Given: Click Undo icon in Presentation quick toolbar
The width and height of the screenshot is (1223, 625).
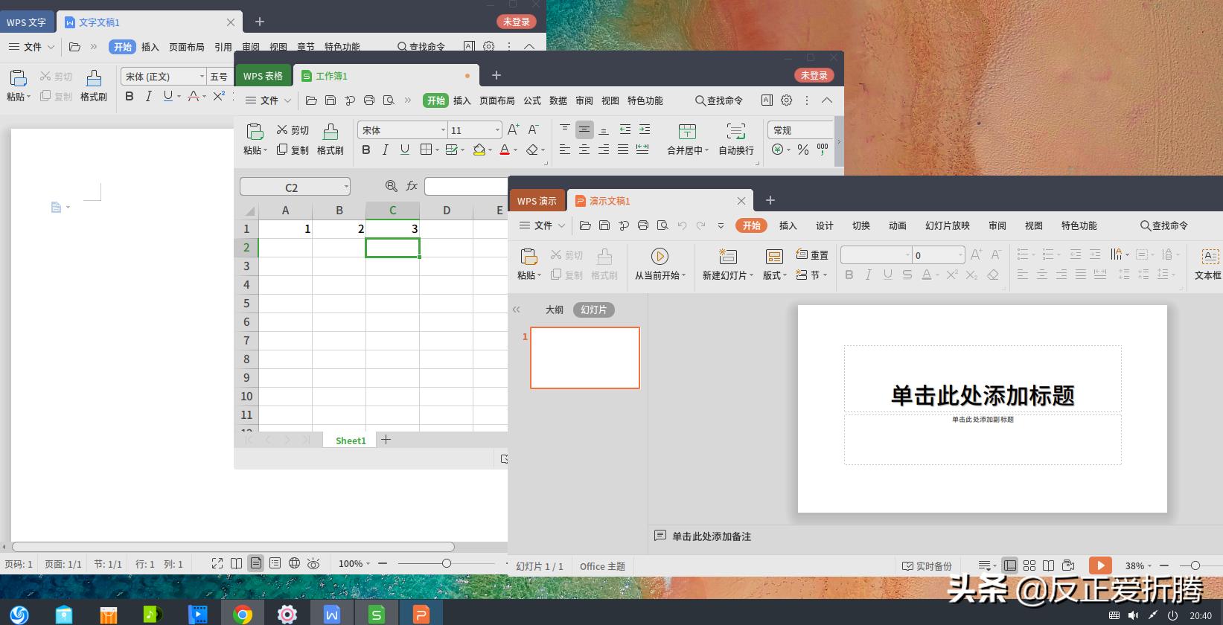Looking at the screenshot, I should pos(682,225).
